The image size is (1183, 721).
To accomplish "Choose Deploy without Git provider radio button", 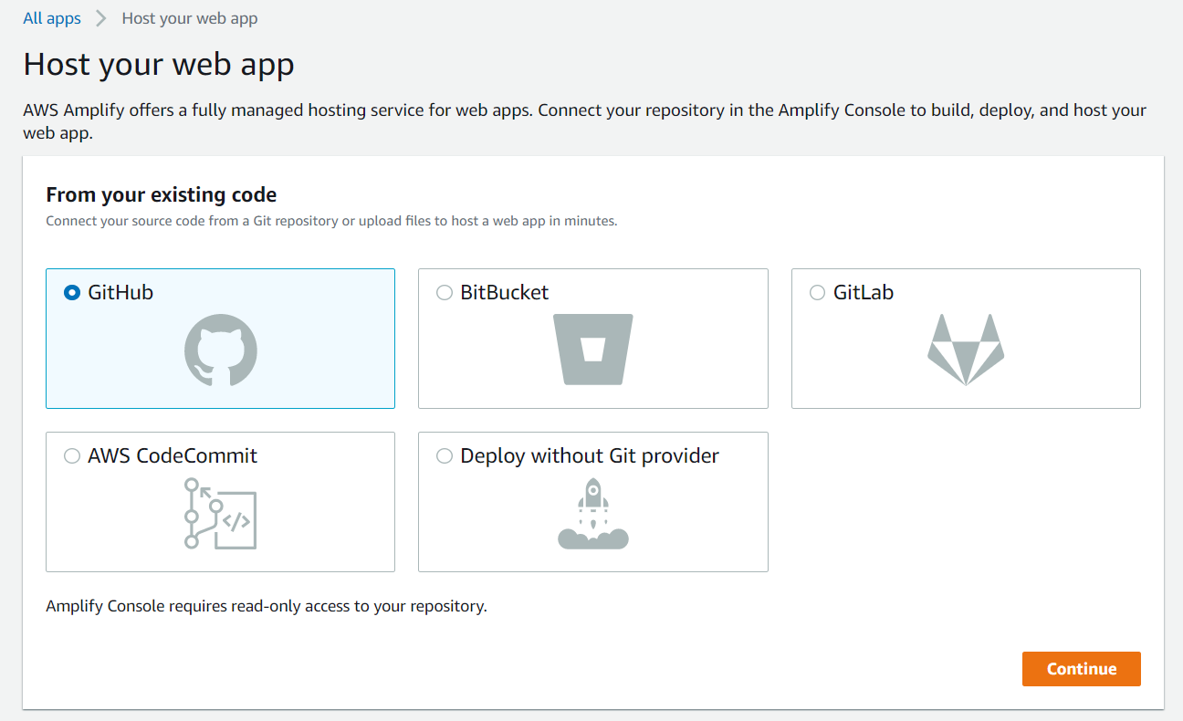I will coord(445,456).
